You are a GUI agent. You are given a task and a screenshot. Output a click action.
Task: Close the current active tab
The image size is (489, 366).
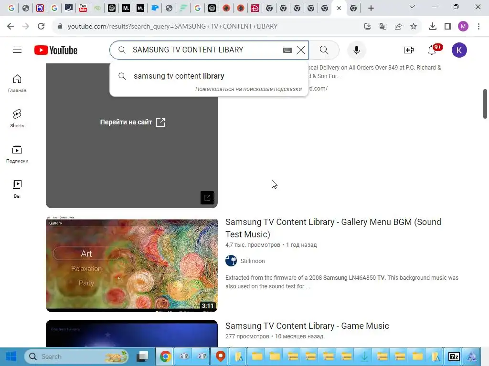(x=339, y=8)
